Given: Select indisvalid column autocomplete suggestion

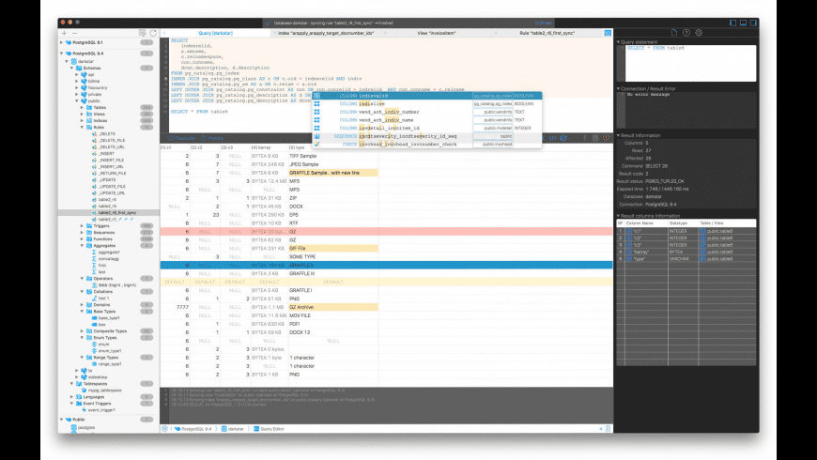Looking at the screenshot, I should pos(426,96).
